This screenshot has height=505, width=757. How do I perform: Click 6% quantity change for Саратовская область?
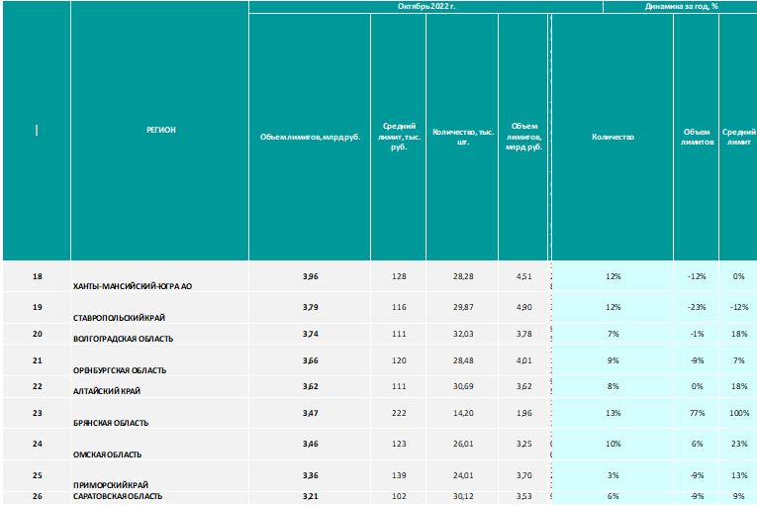tap(613, 497)
